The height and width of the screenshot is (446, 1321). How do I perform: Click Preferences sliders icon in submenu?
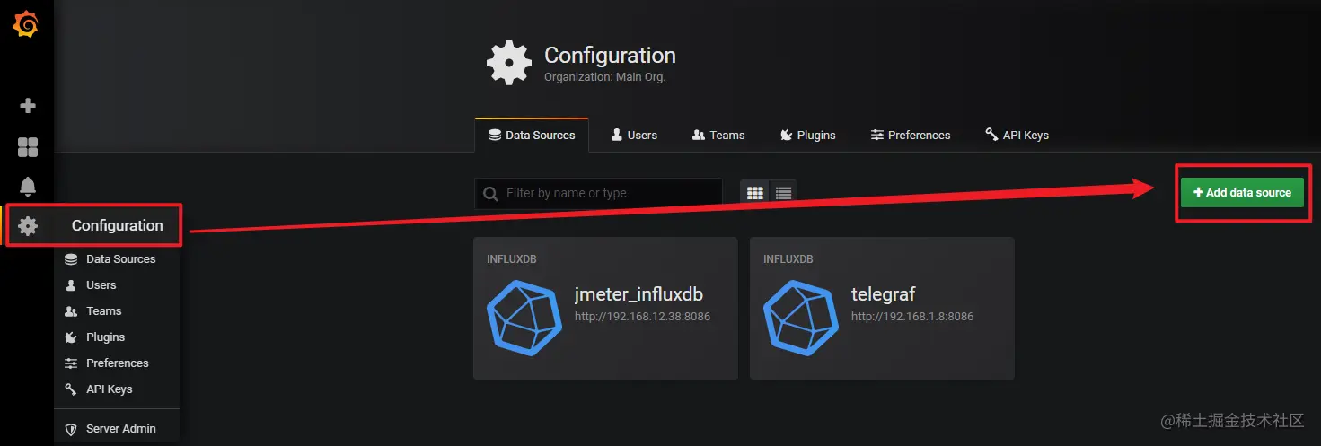(71, 363)
